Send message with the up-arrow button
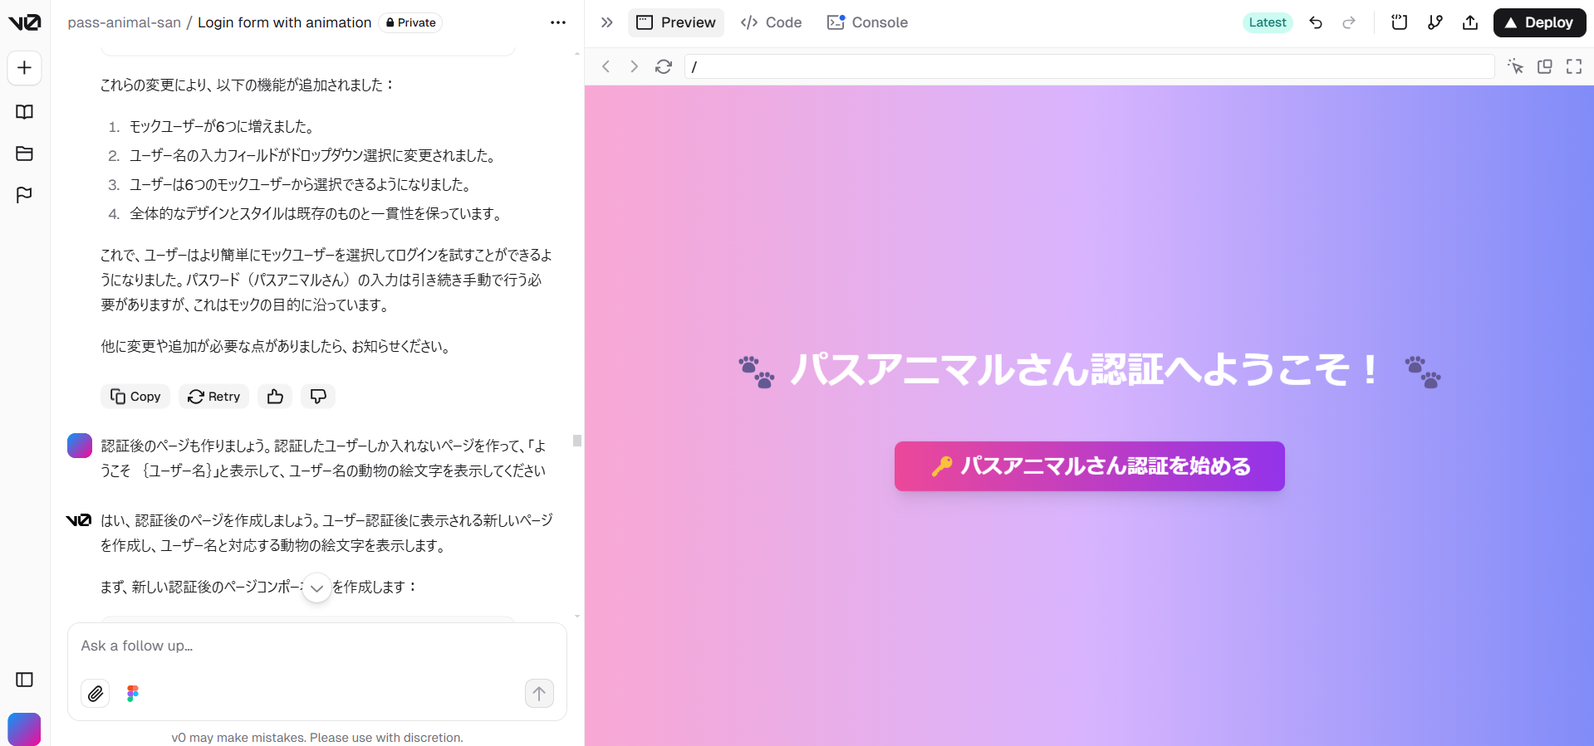Viewport: 1594px width, 746px height. click(x=539, y=693)
